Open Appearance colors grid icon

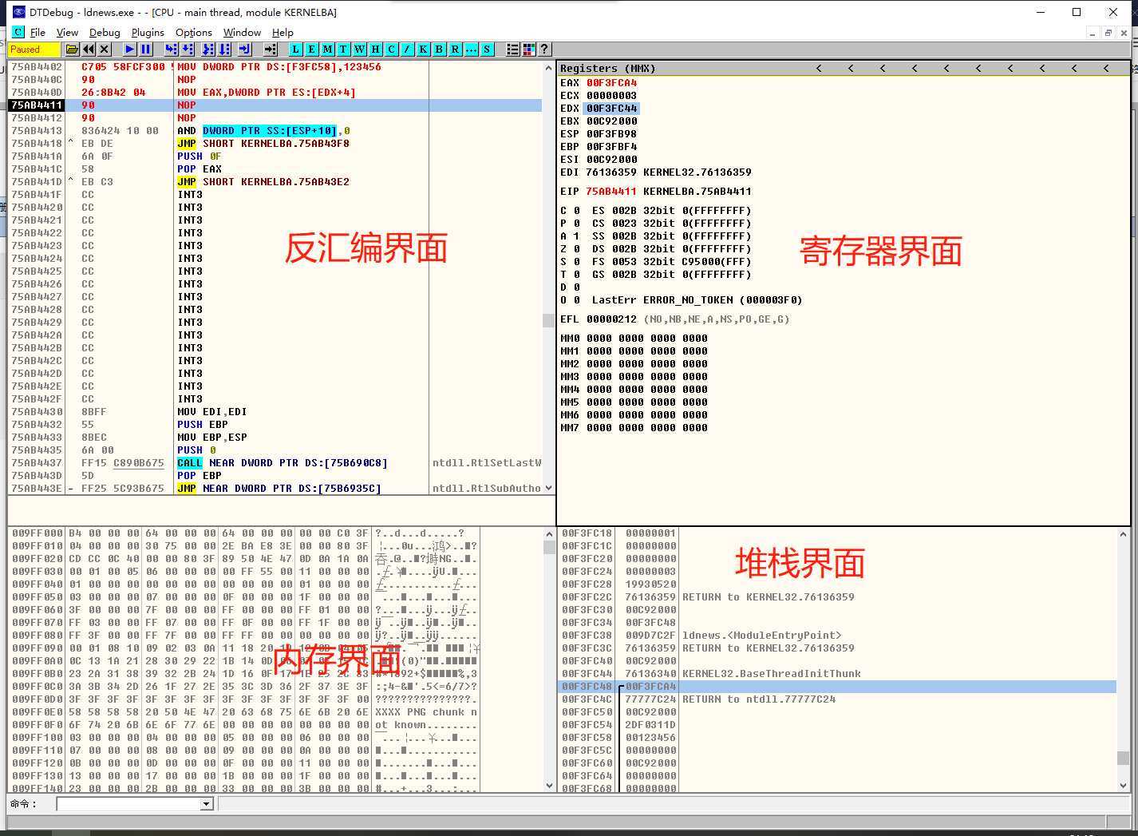pyautogui.click(x=528, y=50)
